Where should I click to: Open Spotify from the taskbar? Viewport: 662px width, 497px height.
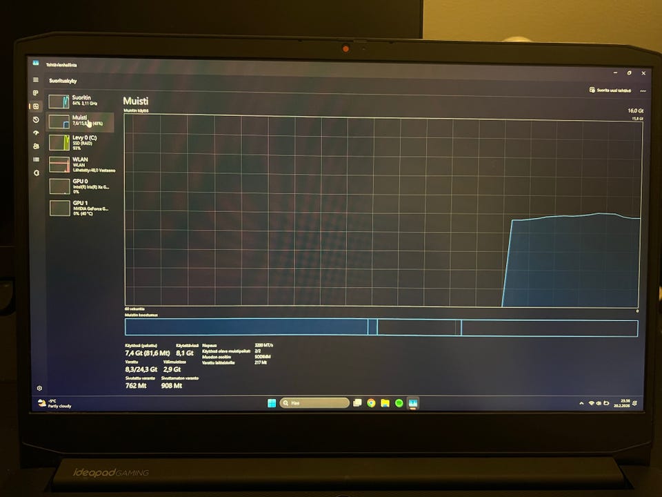click(399, 403)
